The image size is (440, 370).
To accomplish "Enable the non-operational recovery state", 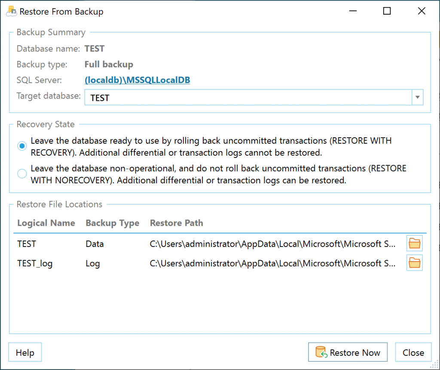I will (x=21, y=173).
